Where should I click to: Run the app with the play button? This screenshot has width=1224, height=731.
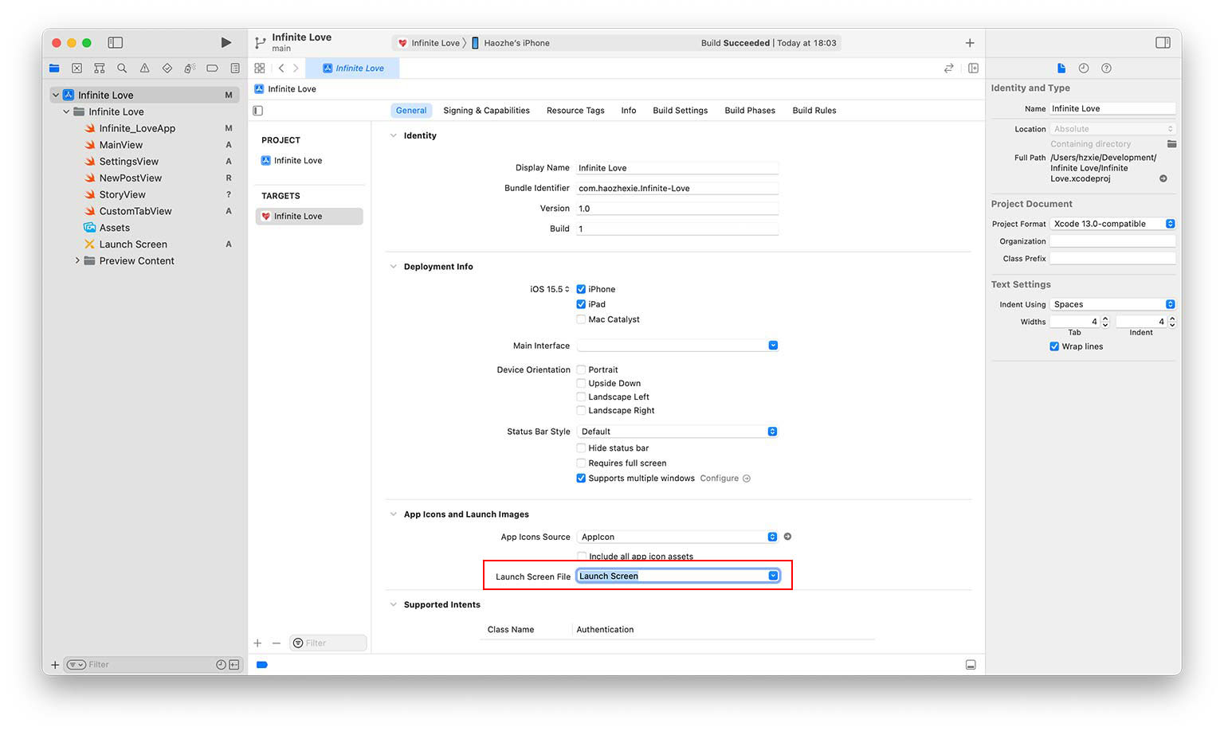pyautogui.click(x=226, y=43)
